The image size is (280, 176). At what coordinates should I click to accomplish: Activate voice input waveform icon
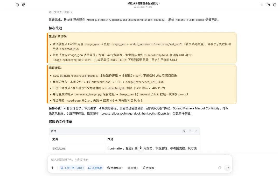(227, 168)
